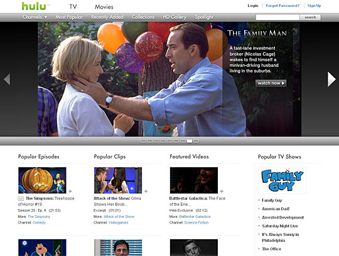Open Arrested Development in Popular TV Shows
Screen dimensions: 339x256
click(282, 217)
